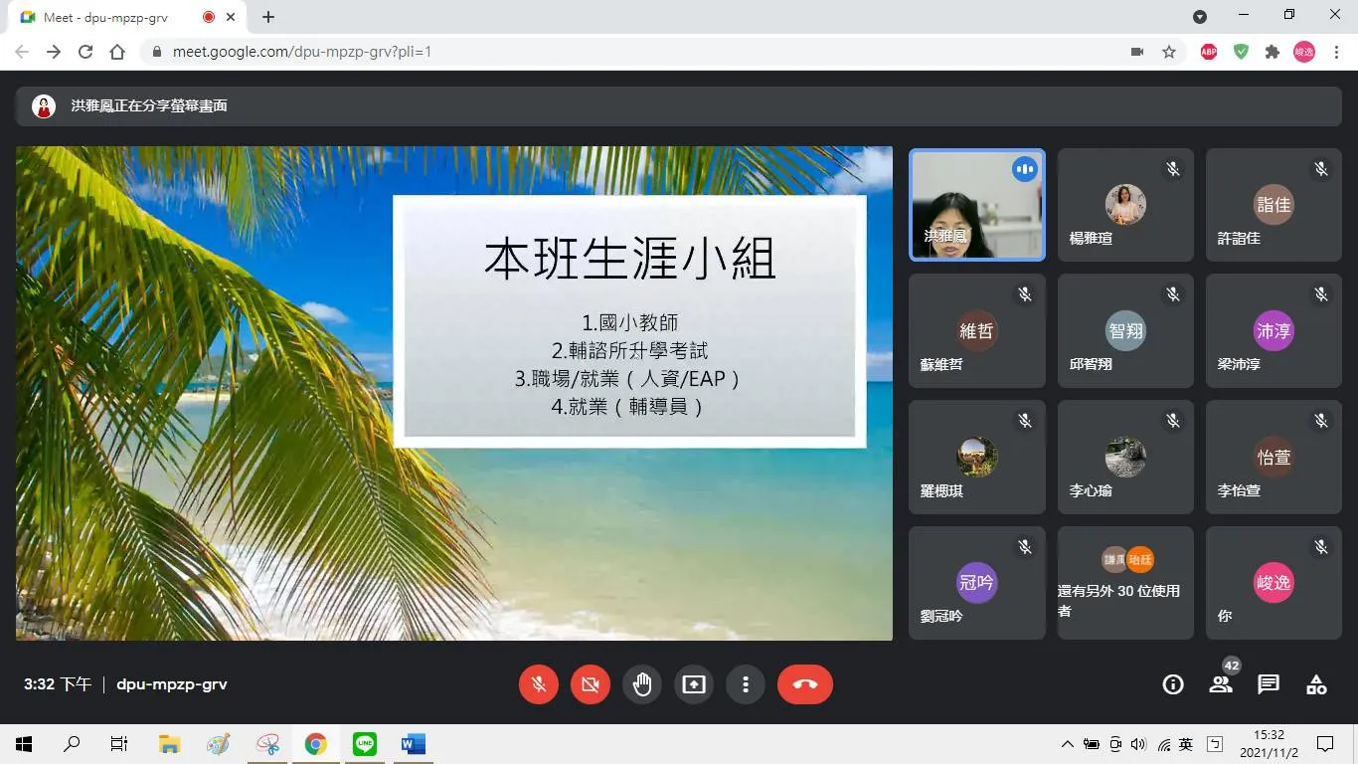Click the meeting code dpu-mpzp-grv text
1358x764 pixels.
pos(172,684)
